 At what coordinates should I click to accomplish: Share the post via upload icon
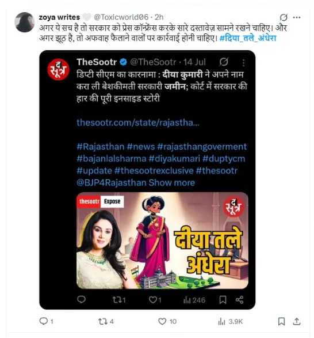point(296,321)
